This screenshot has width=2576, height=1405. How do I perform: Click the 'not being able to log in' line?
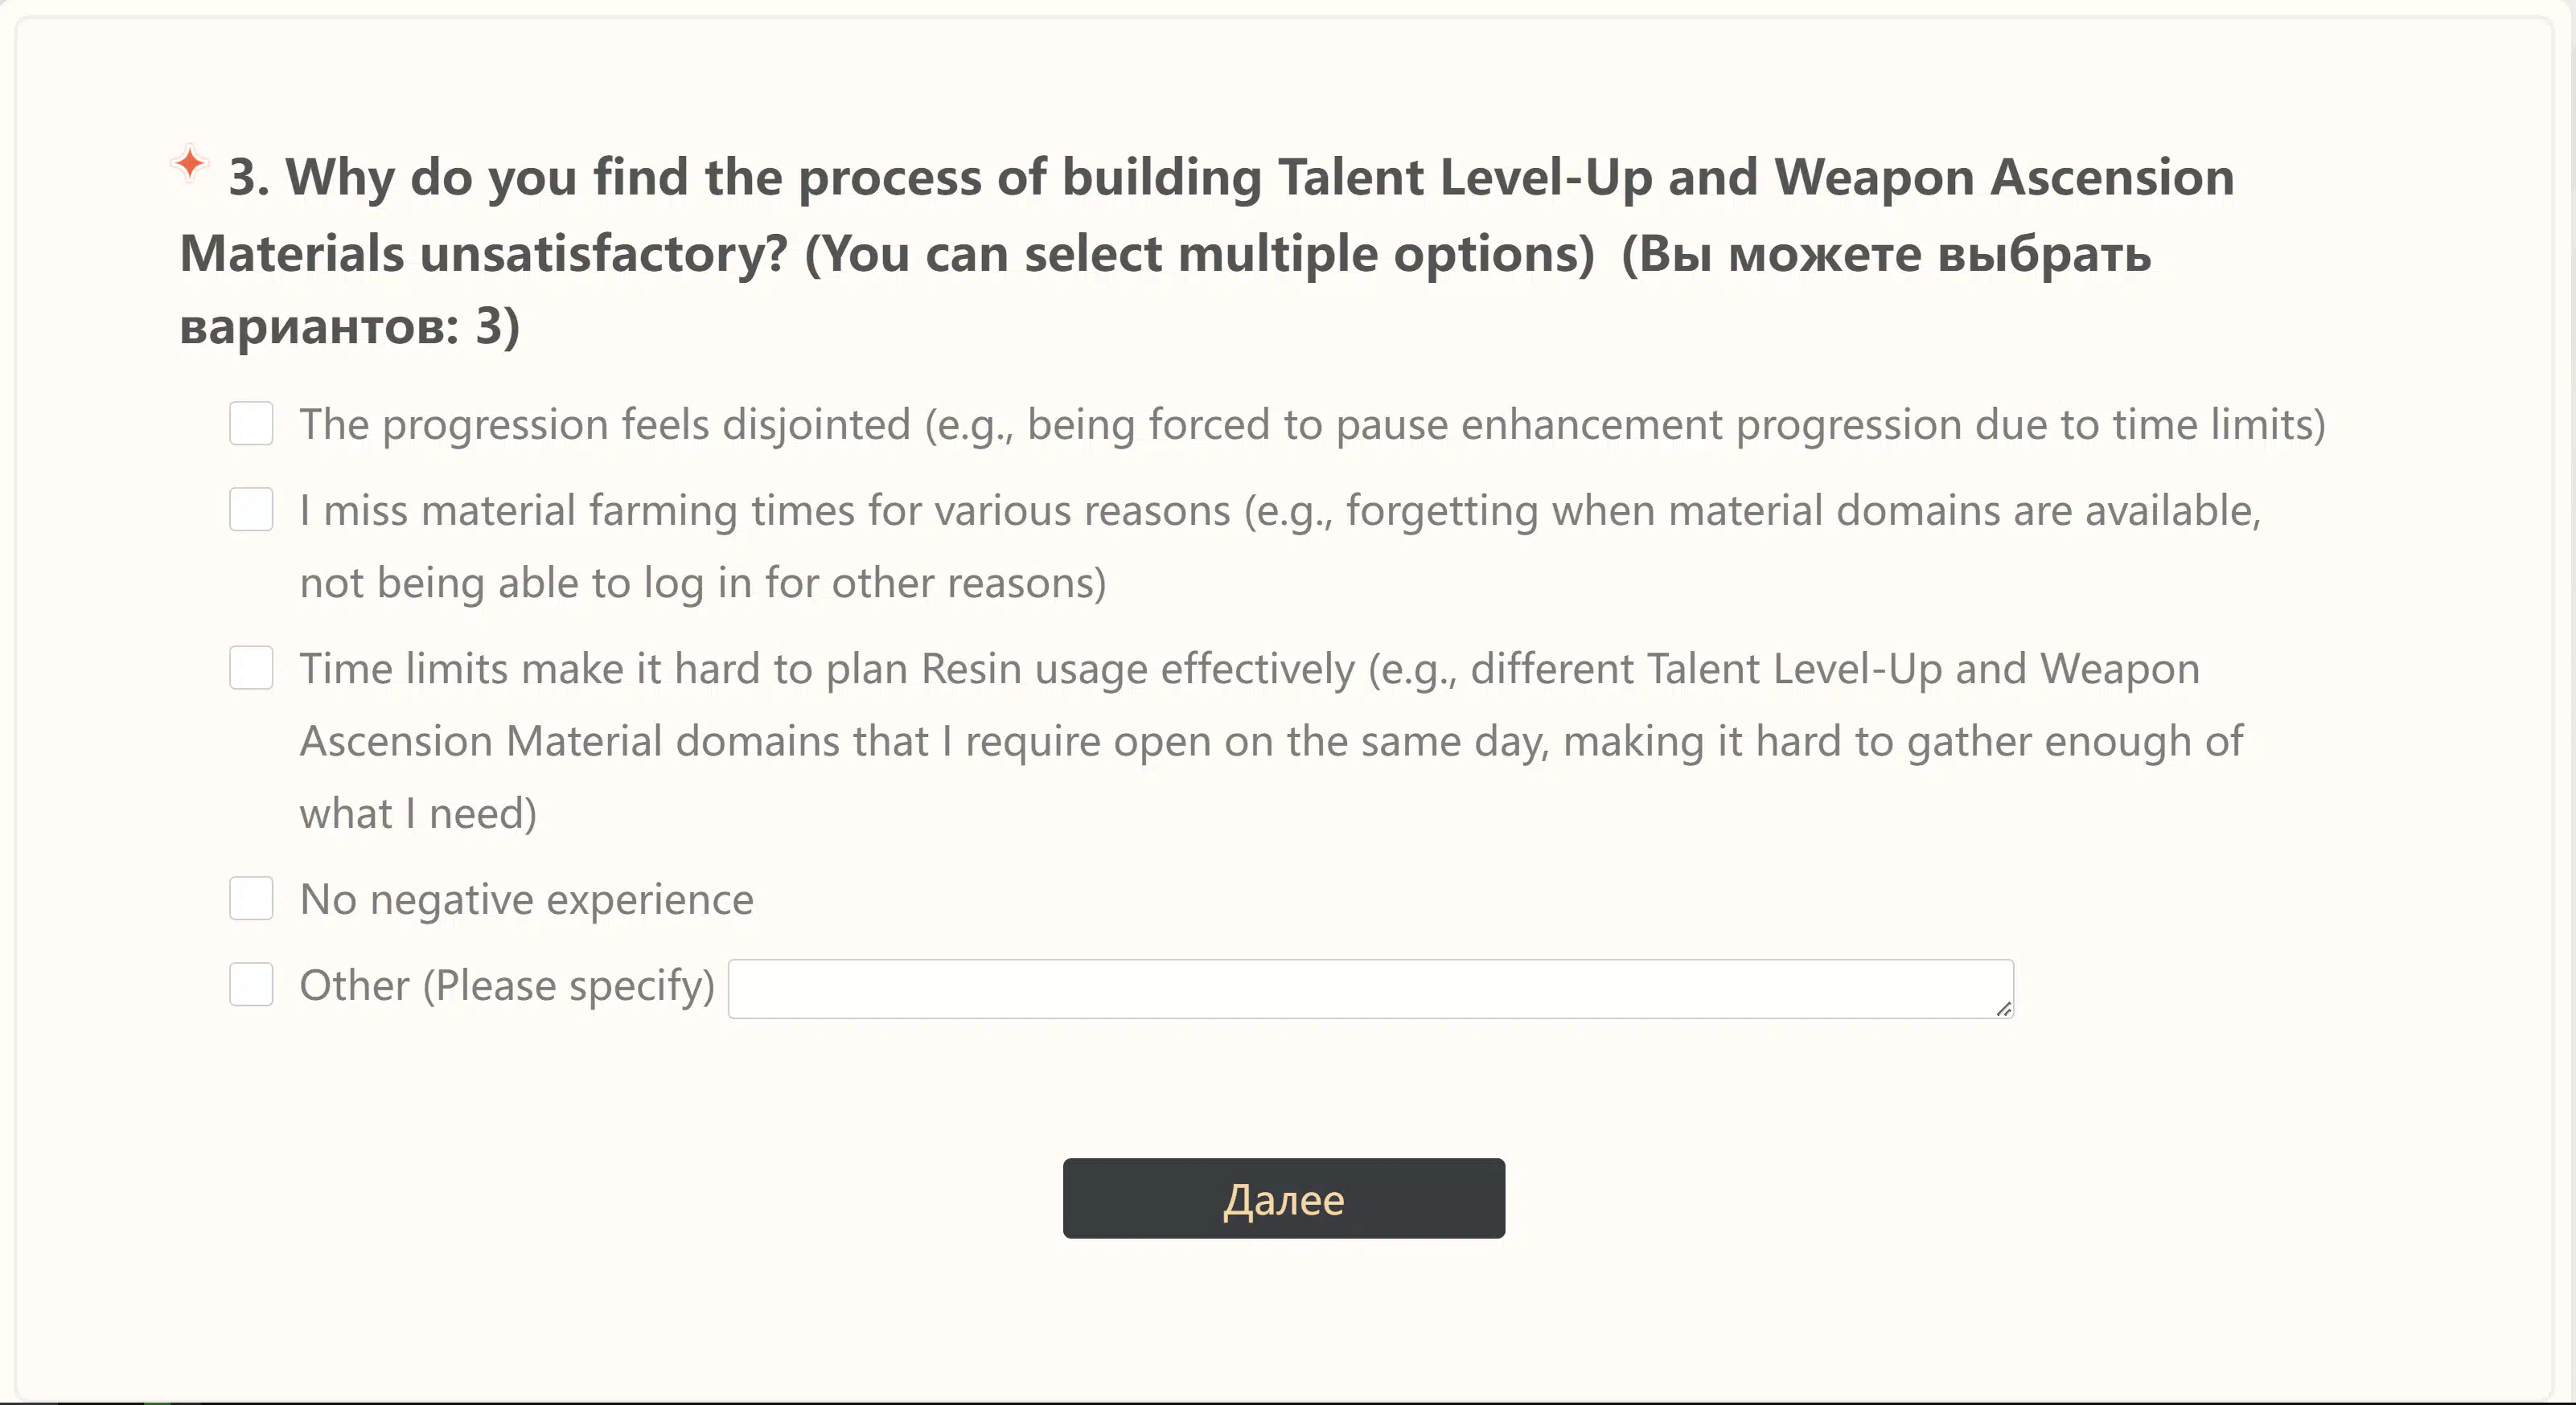click(x=703, y=584)
